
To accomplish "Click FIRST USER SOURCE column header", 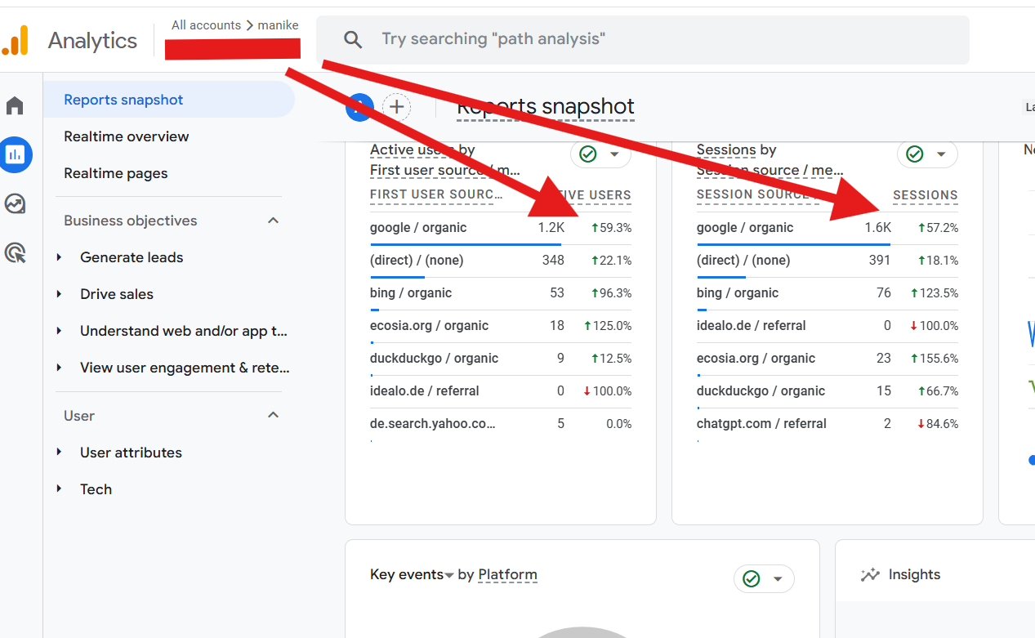I will 437,195.
